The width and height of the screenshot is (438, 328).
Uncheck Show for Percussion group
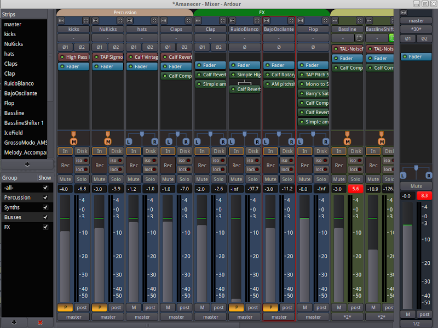pyautogui.click(x=45, y=197)
